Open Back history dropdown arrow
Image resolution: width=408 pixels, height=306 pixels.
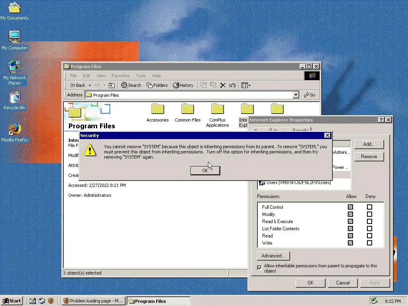(90, 85)
